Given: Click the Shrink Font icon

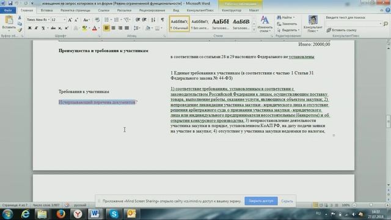Looking at the screenshot, I should click(76, 20).
